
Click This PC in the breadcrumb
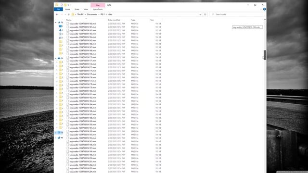click(x=80, y=14)
